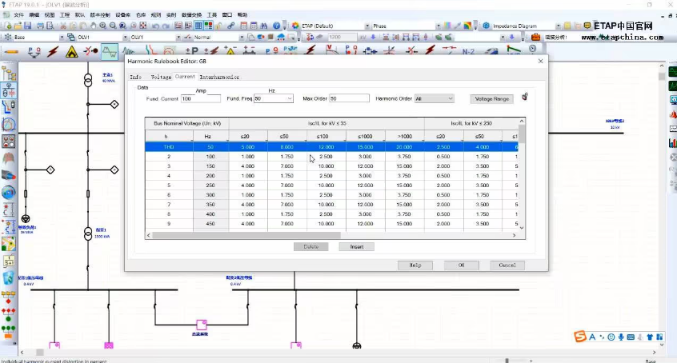Click the traffic light icon in left sidebar
Image resolution: width=677 pixels, height=363 pixels.
click(x=8, y=313)
